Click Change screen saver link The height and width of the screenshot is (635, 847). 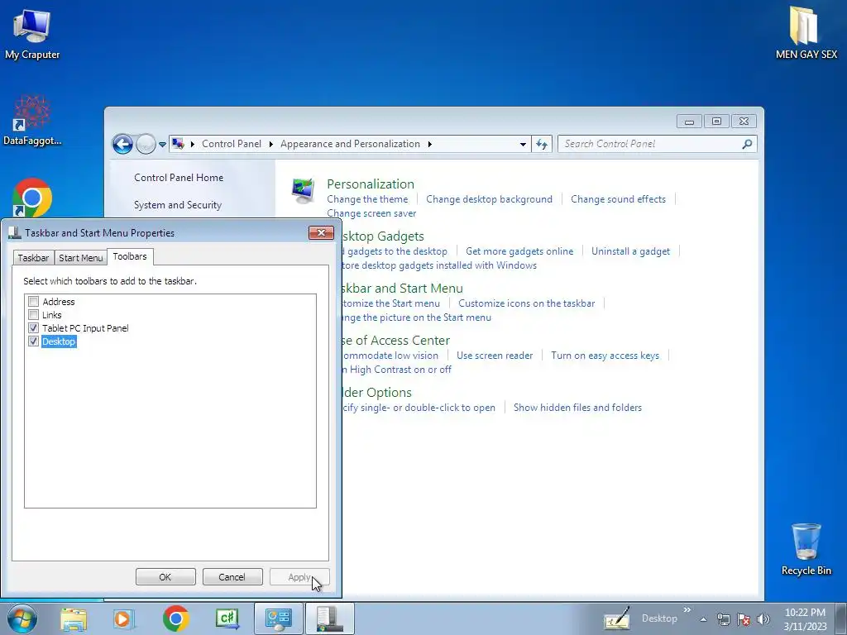tap(371, 213)
